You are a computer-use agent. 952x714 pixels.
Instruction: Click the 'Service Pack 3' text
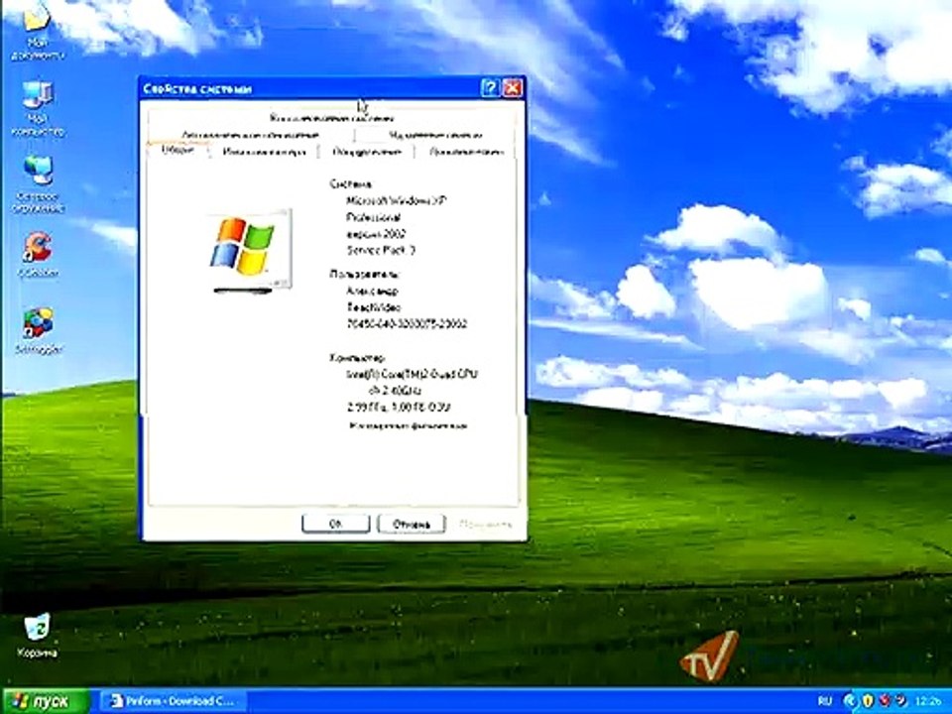[x=381, y=250]
